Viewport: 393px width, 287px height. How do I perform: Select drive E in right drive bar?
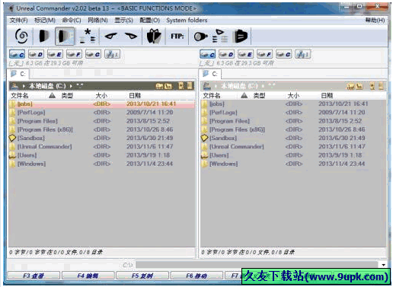(245, 54)
